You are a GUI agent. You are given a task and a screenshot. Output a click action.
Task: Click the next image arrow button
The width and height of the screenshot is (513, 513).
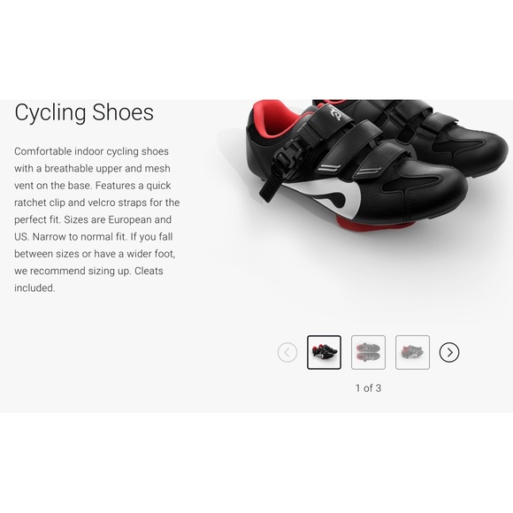(449, 352)
